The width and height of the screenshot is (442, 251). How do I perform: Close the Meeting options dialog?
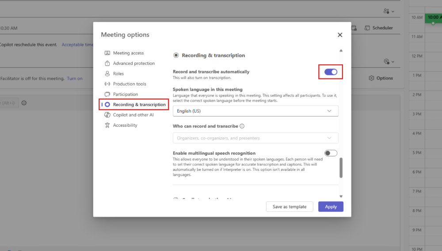tap(340, 34)
